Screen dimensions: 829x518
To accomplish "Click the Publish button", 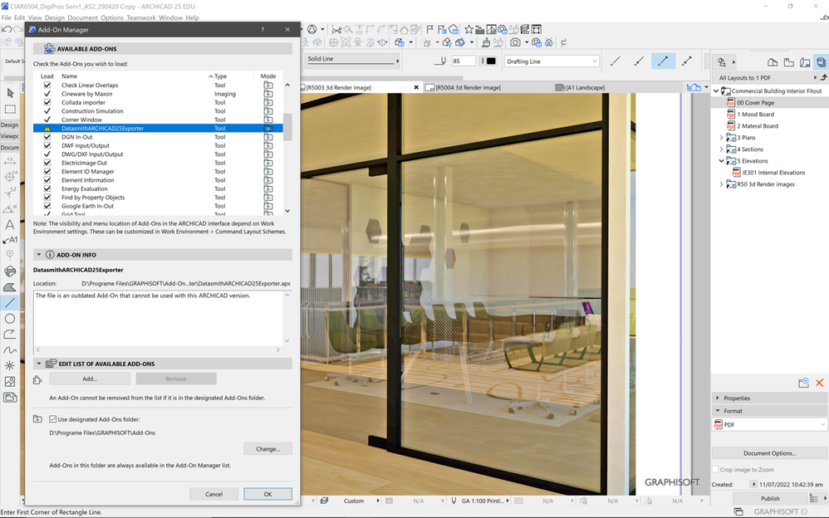I will point(770,498).
